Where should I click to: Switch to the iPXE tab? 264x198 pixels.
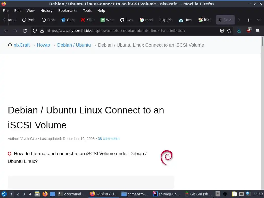(205, 20)
